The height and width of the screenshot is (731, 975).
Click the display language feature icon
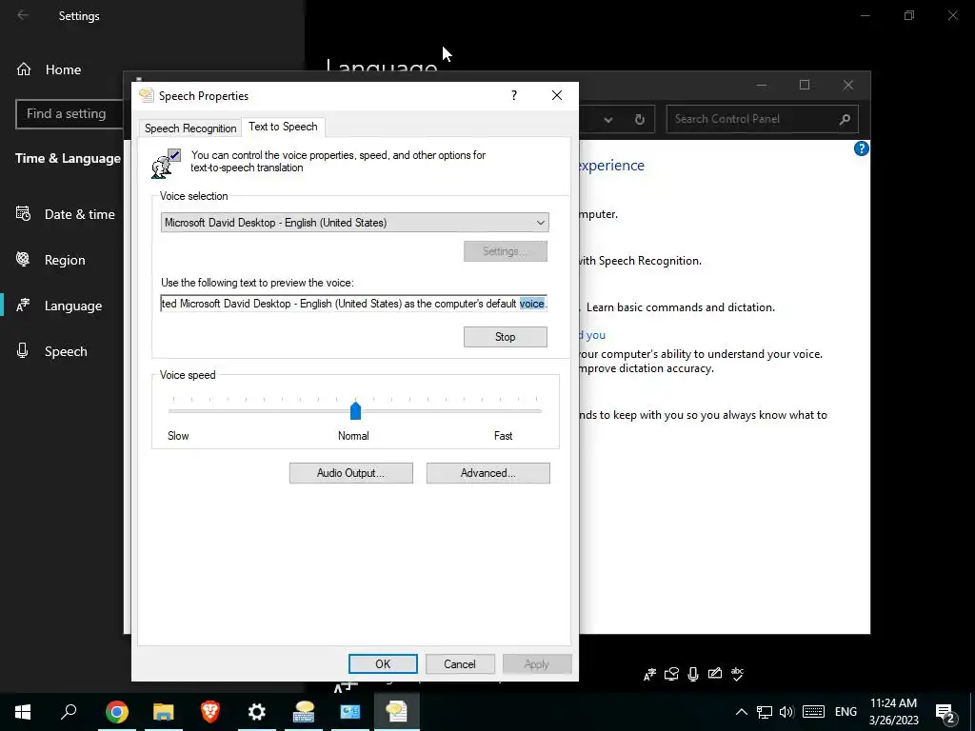[649, 674]
